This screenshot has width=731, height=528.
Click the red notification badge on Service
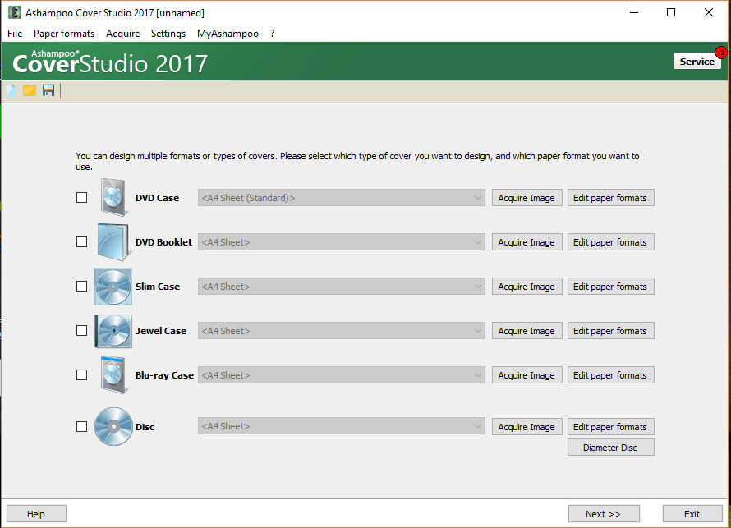[x=721, y=53]
